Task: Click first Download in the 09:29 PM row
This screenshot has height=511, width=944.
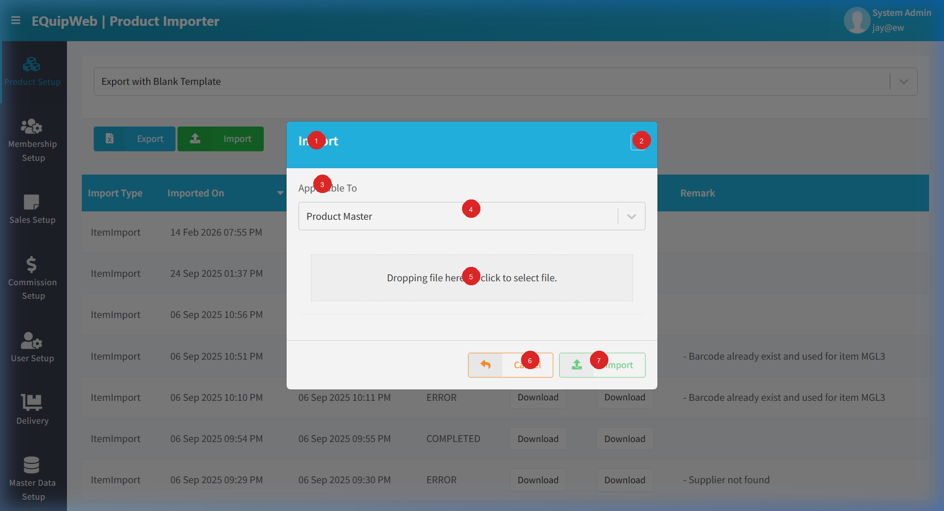Action: (x=538, y=480)
